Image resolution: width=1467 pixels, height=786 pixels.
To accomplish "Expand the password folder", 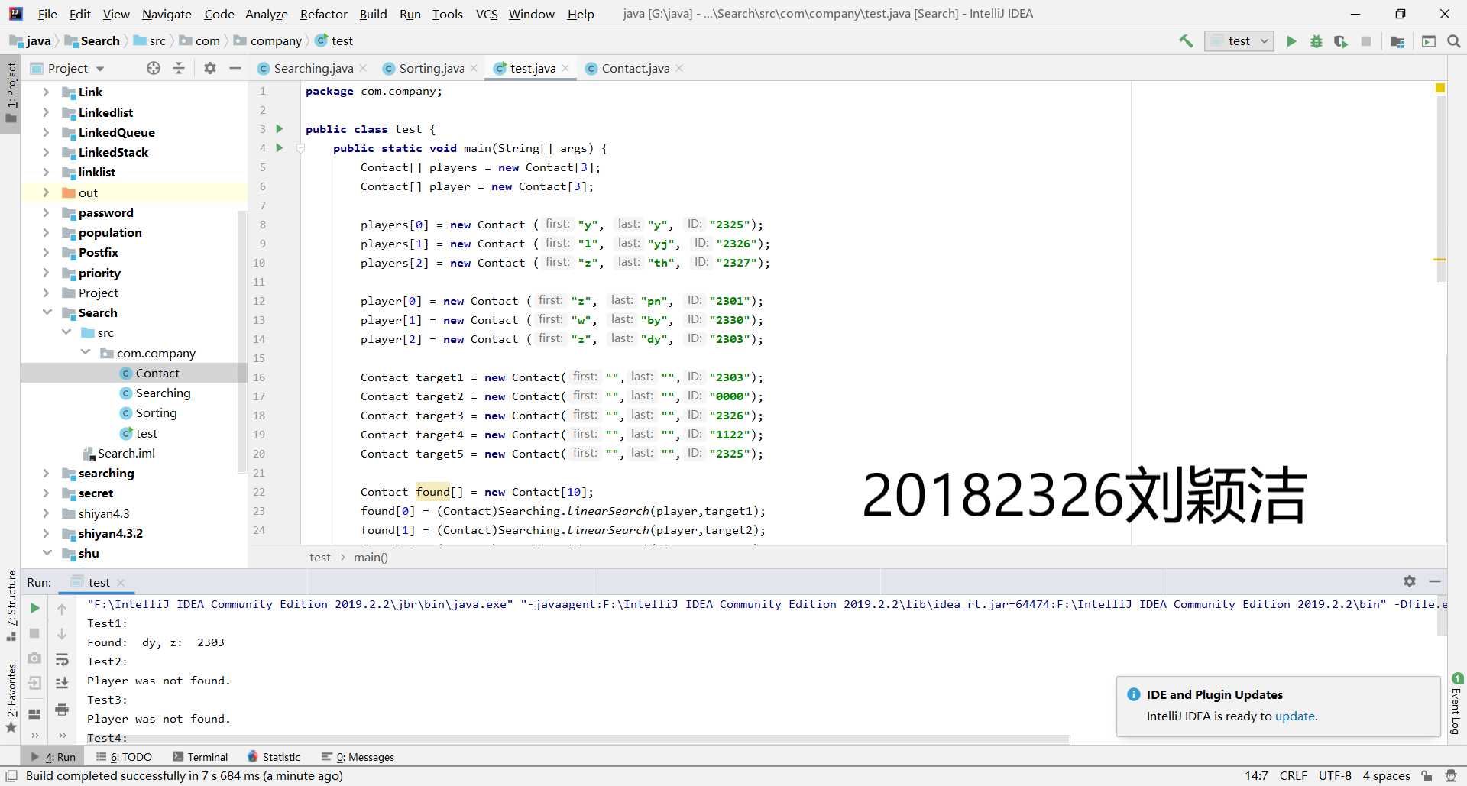I will pos(47,212).
